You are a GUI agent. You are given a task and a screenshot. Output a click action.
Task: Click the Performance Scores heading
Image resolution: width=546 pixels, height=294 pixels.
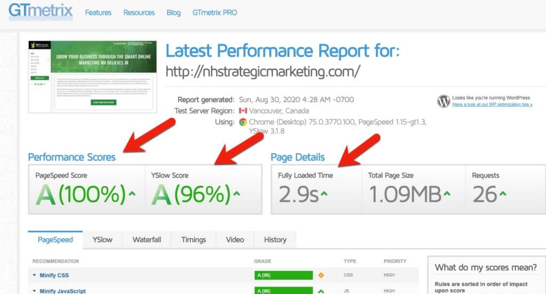point(71,157)
